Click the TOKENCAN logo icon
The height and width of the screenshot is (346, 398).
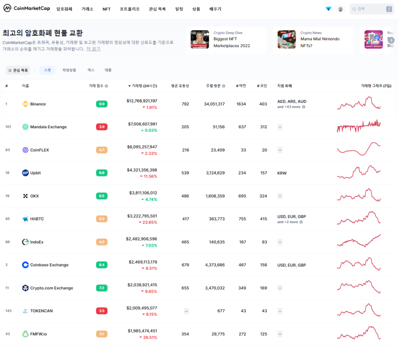pos(25,311)
